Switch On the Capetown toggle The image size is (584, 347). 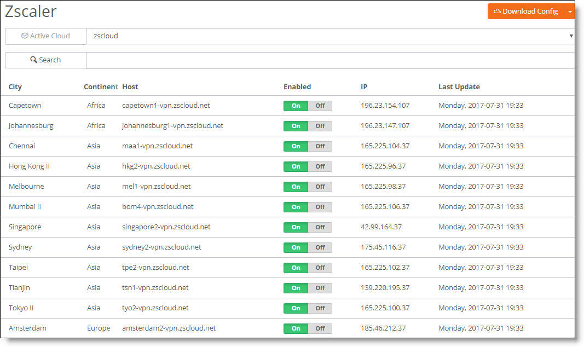point(296,106)
